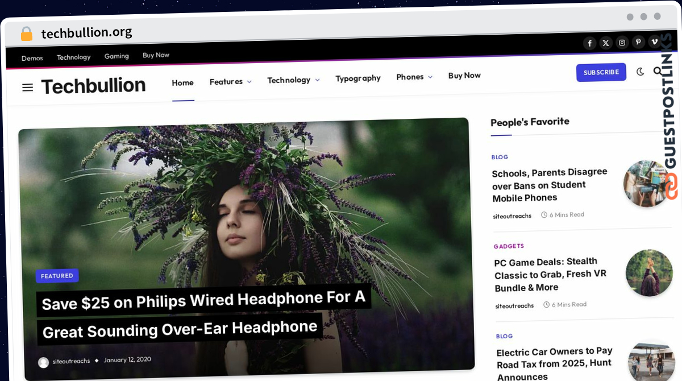
Task: Open the Pinterest social icon
Action: pos(638,42)
